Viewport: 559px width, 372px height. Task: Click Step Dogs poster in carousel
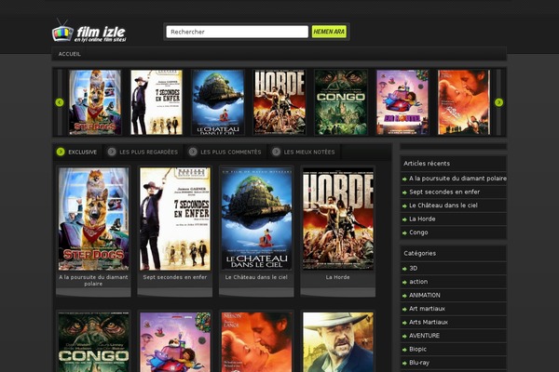[95, 102]
